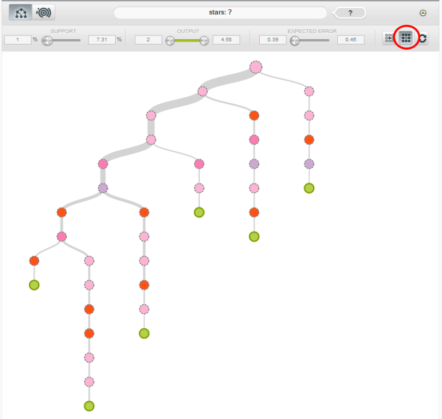
Task: Expand the dashed pink node below the root
Action: tap(203, 91)
